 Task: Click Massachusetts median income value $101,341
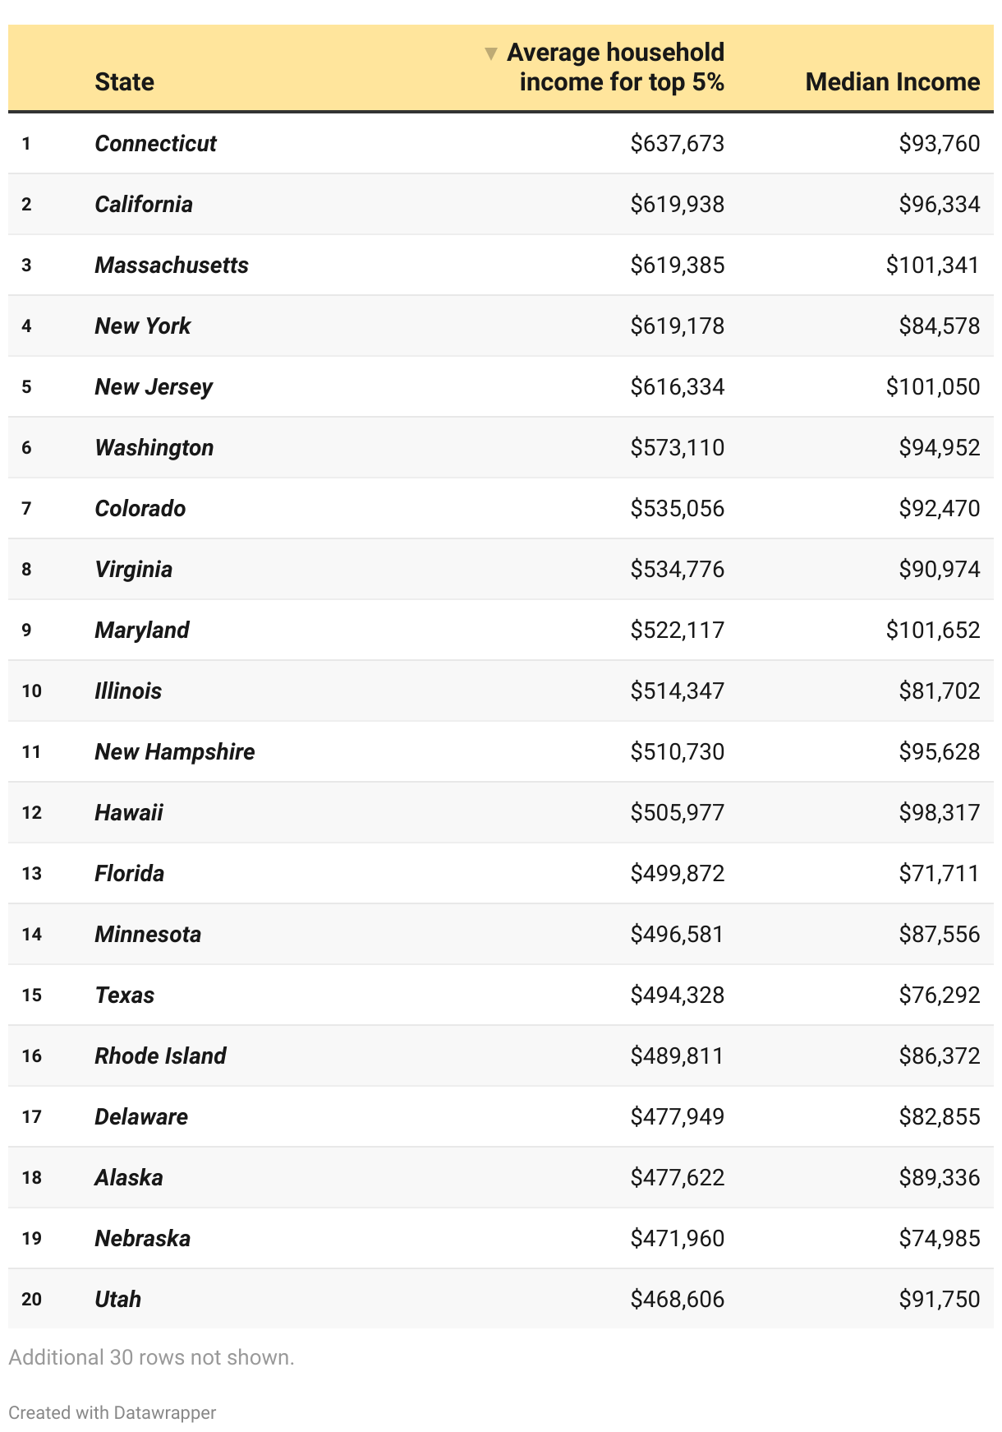(x=933, y=266)
